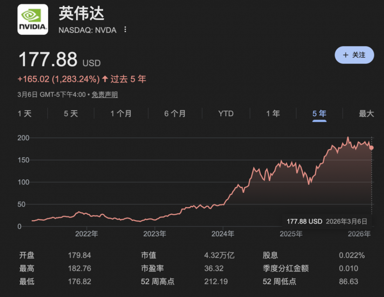The width and height of the screenshot is (384, 297).
Task: Choose the 6 个月 range tab
Action: tap(175, 114)
